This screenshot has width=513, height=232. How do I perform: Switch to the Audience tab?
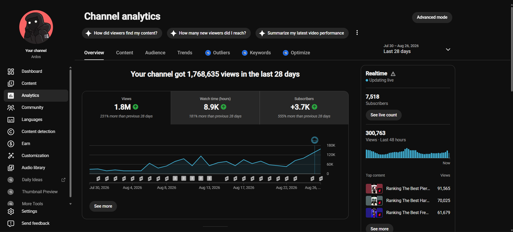click(x=155, y=53)
